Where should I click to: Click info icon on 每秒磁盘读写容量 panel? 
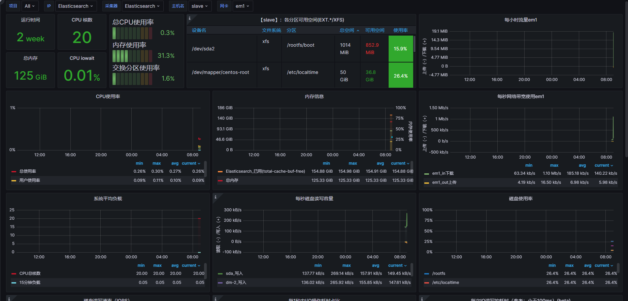tap(216, 197)
